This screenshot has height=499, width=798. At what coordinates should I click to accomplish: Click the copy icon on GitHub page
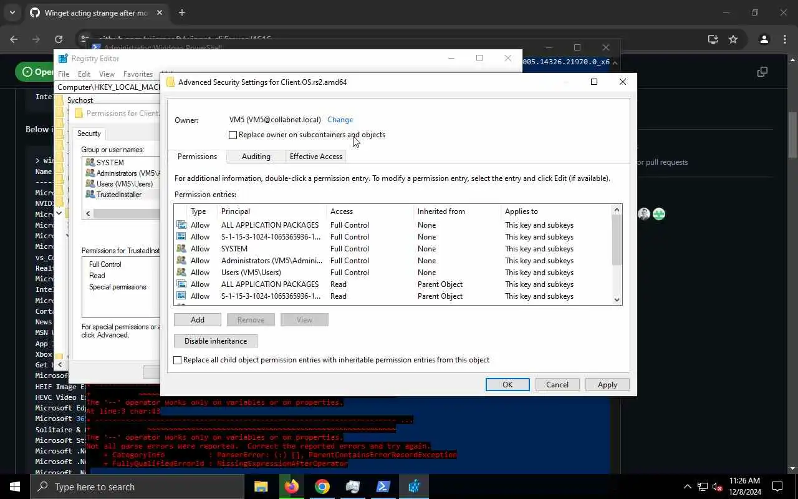(762, 72)
